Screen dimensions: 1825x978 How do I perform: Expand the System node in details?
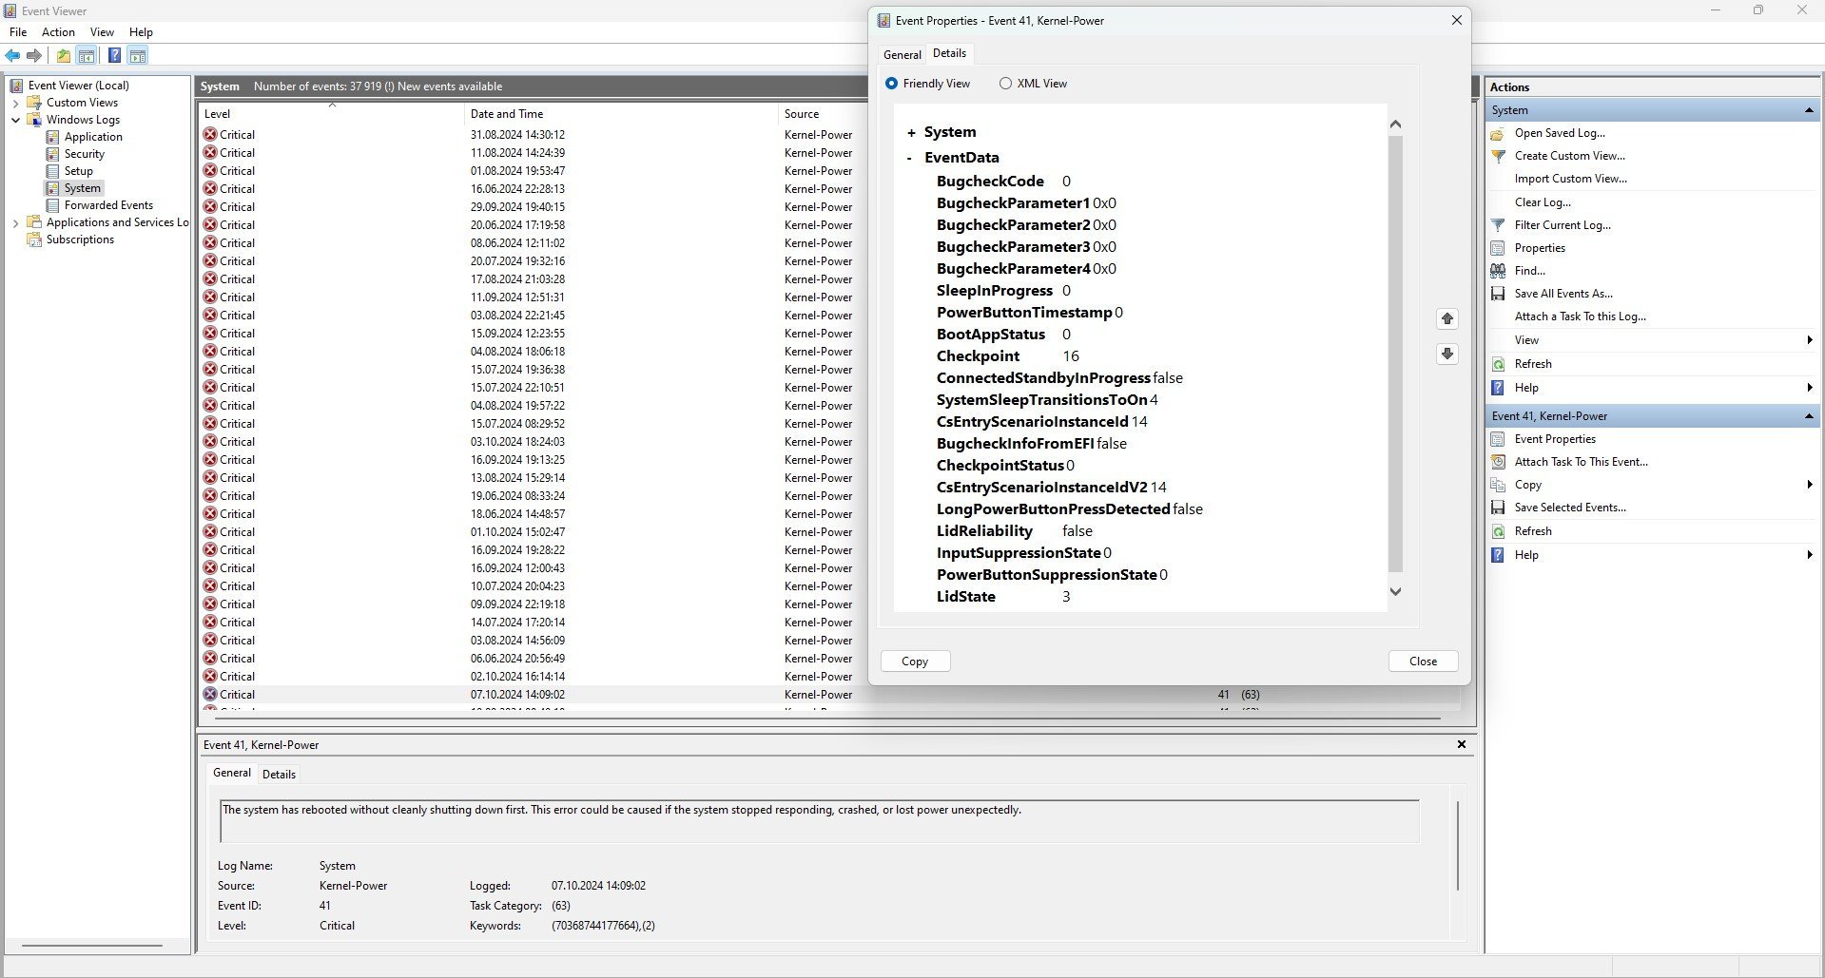pos(911,133)
